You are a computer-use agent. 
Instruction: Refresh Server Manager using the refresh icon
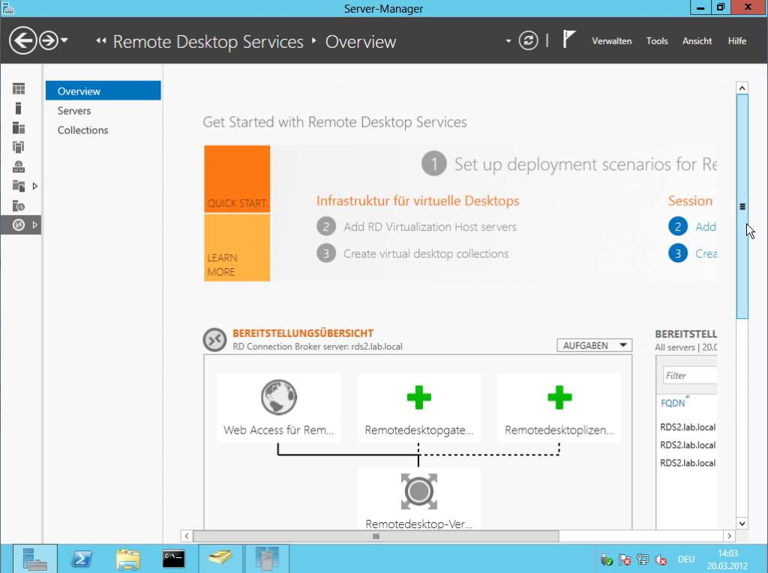[529, 40]
